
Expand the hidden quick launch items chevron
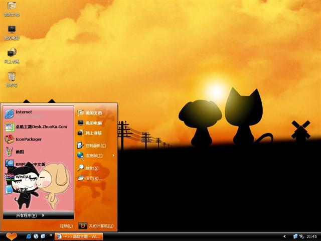click(51, 235)
